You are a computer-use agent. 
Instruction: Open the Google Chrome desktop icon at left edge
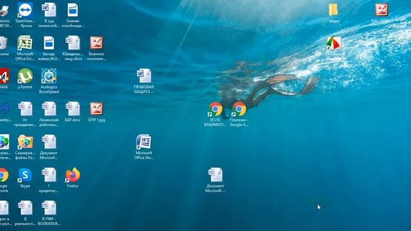[x=4, y=175]
